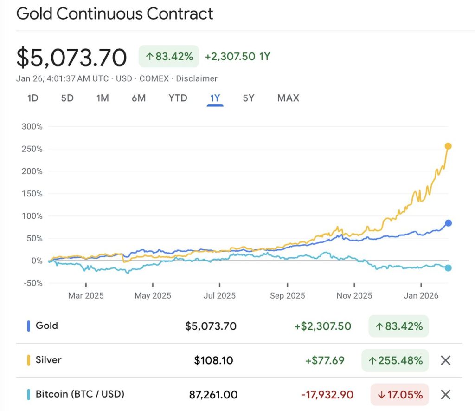Select the 5D tab
Viewport: 475px width, 411px height.
click(x=67, y=98)
